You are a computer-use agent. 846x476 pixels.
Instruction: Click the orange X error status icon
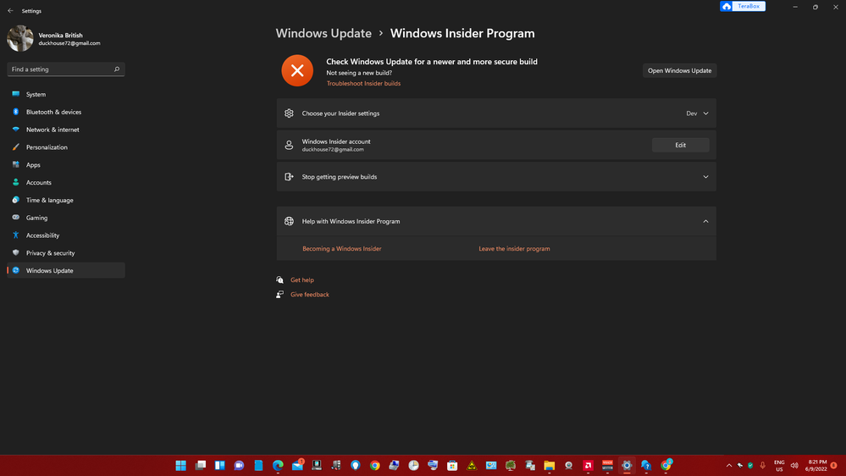(297, 70)
